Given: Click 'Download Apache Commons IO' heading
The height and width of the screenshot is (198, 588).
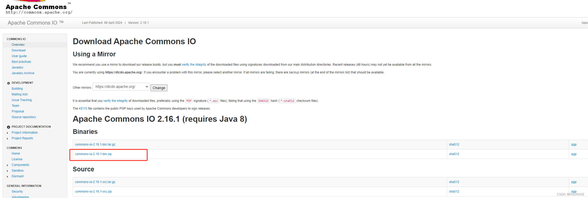Looking at the screenshot, I should (134, 41).
